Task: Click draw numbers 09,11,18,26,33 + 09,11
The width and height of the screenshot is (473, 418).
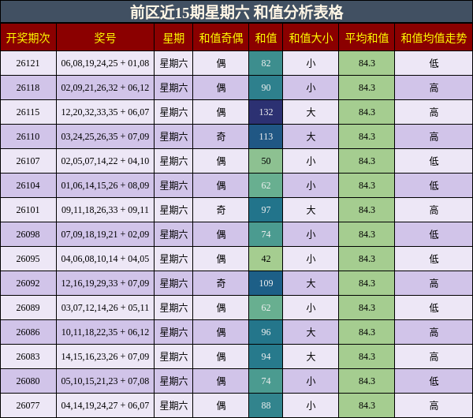Action: pos(105,210)
